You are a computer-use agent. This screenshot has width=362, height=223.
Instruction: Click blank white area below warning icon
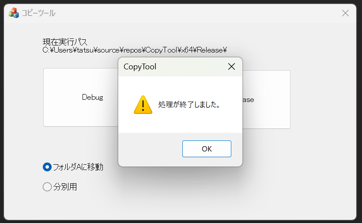coord(143,124)
